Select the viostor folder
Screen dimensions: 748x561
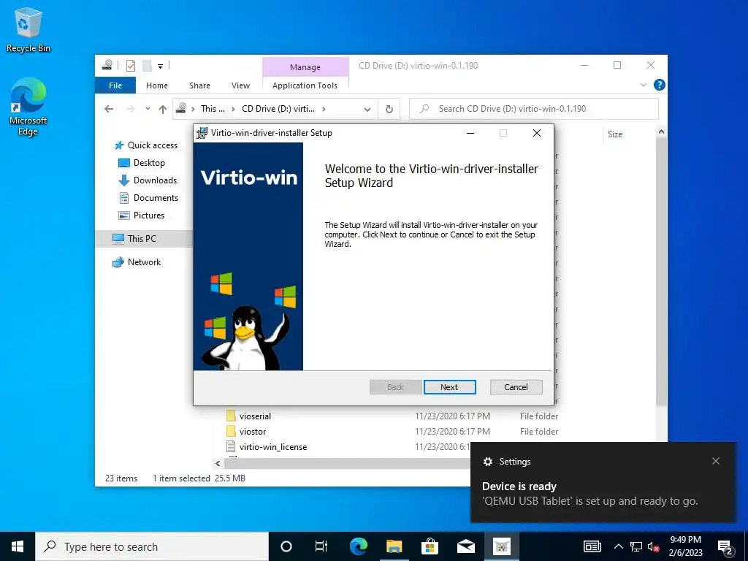(252, 431)
